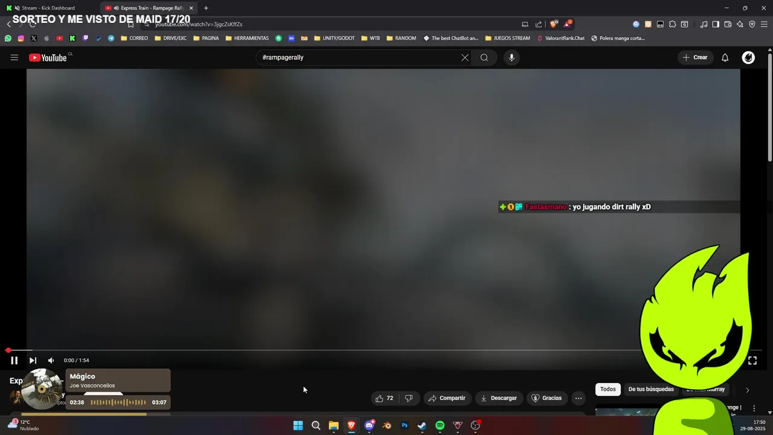Seek along the video progress bar
This screenshot has width=773, height=435.
click(x=385, y=350)
